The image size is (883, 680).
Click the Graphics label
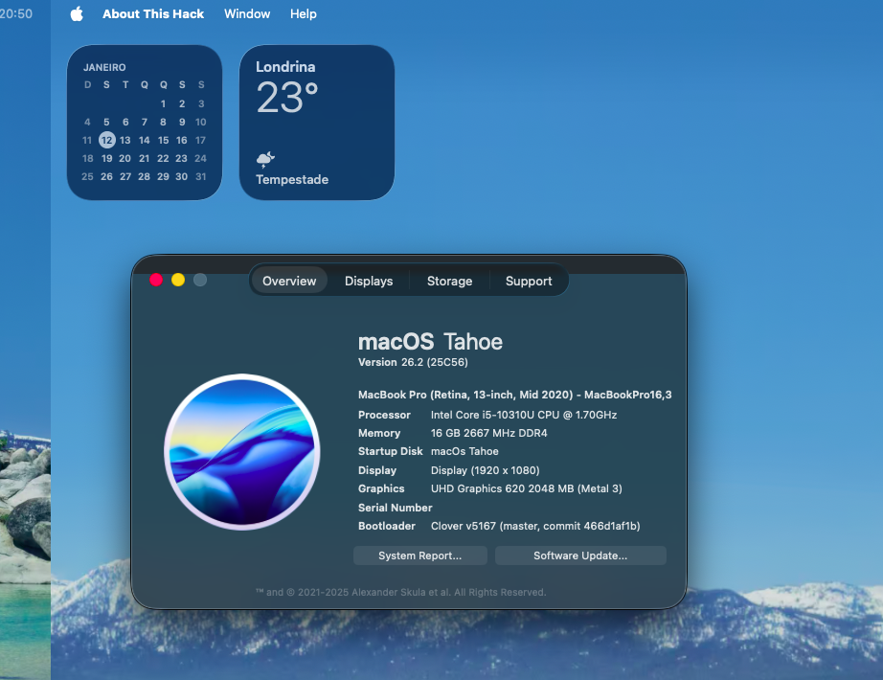coord(381,488)
